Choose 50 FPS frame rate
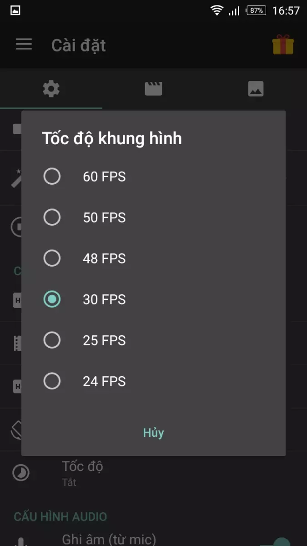Viewport: 307px width, 546px height. [52, 217]
